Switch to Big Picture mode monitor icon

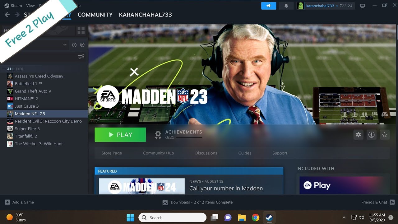tap(362, 6)
